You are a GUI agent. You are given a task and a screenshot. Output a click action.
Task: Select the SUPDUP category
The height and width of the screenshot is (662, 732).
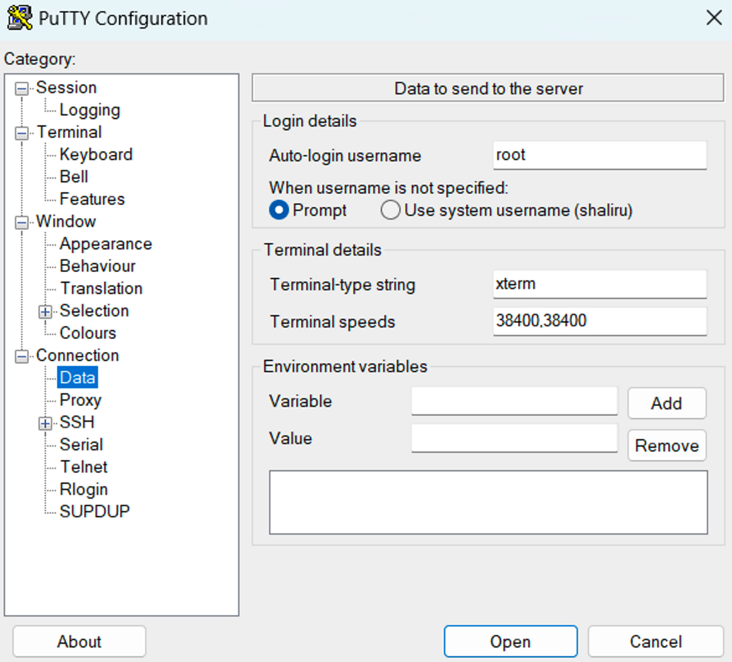tap(95, 511)
